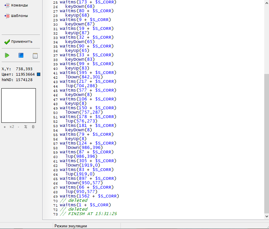This screenshot has height=229, width=269.
Task: Click the Цвет value 11953664
Action: click(x=25, y=74)
